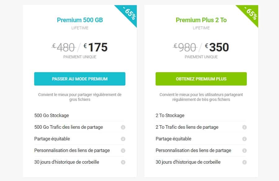Click info icon for Premium Plus Personnalisation
Viewport: 279px width, 181px height.
(x=245, y=151)
